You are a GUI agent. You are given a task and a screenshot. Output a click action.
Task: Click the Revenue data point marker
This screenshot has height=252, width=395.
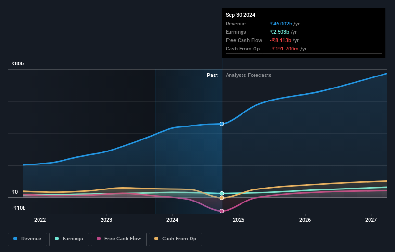click(x=222, y=124)
